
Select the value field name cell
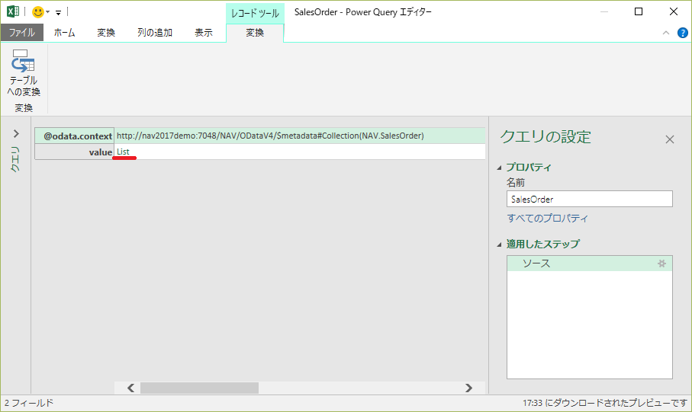pos(75,152)
